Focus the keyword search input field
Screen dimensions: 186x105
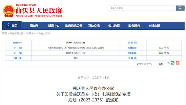point(142,8)
